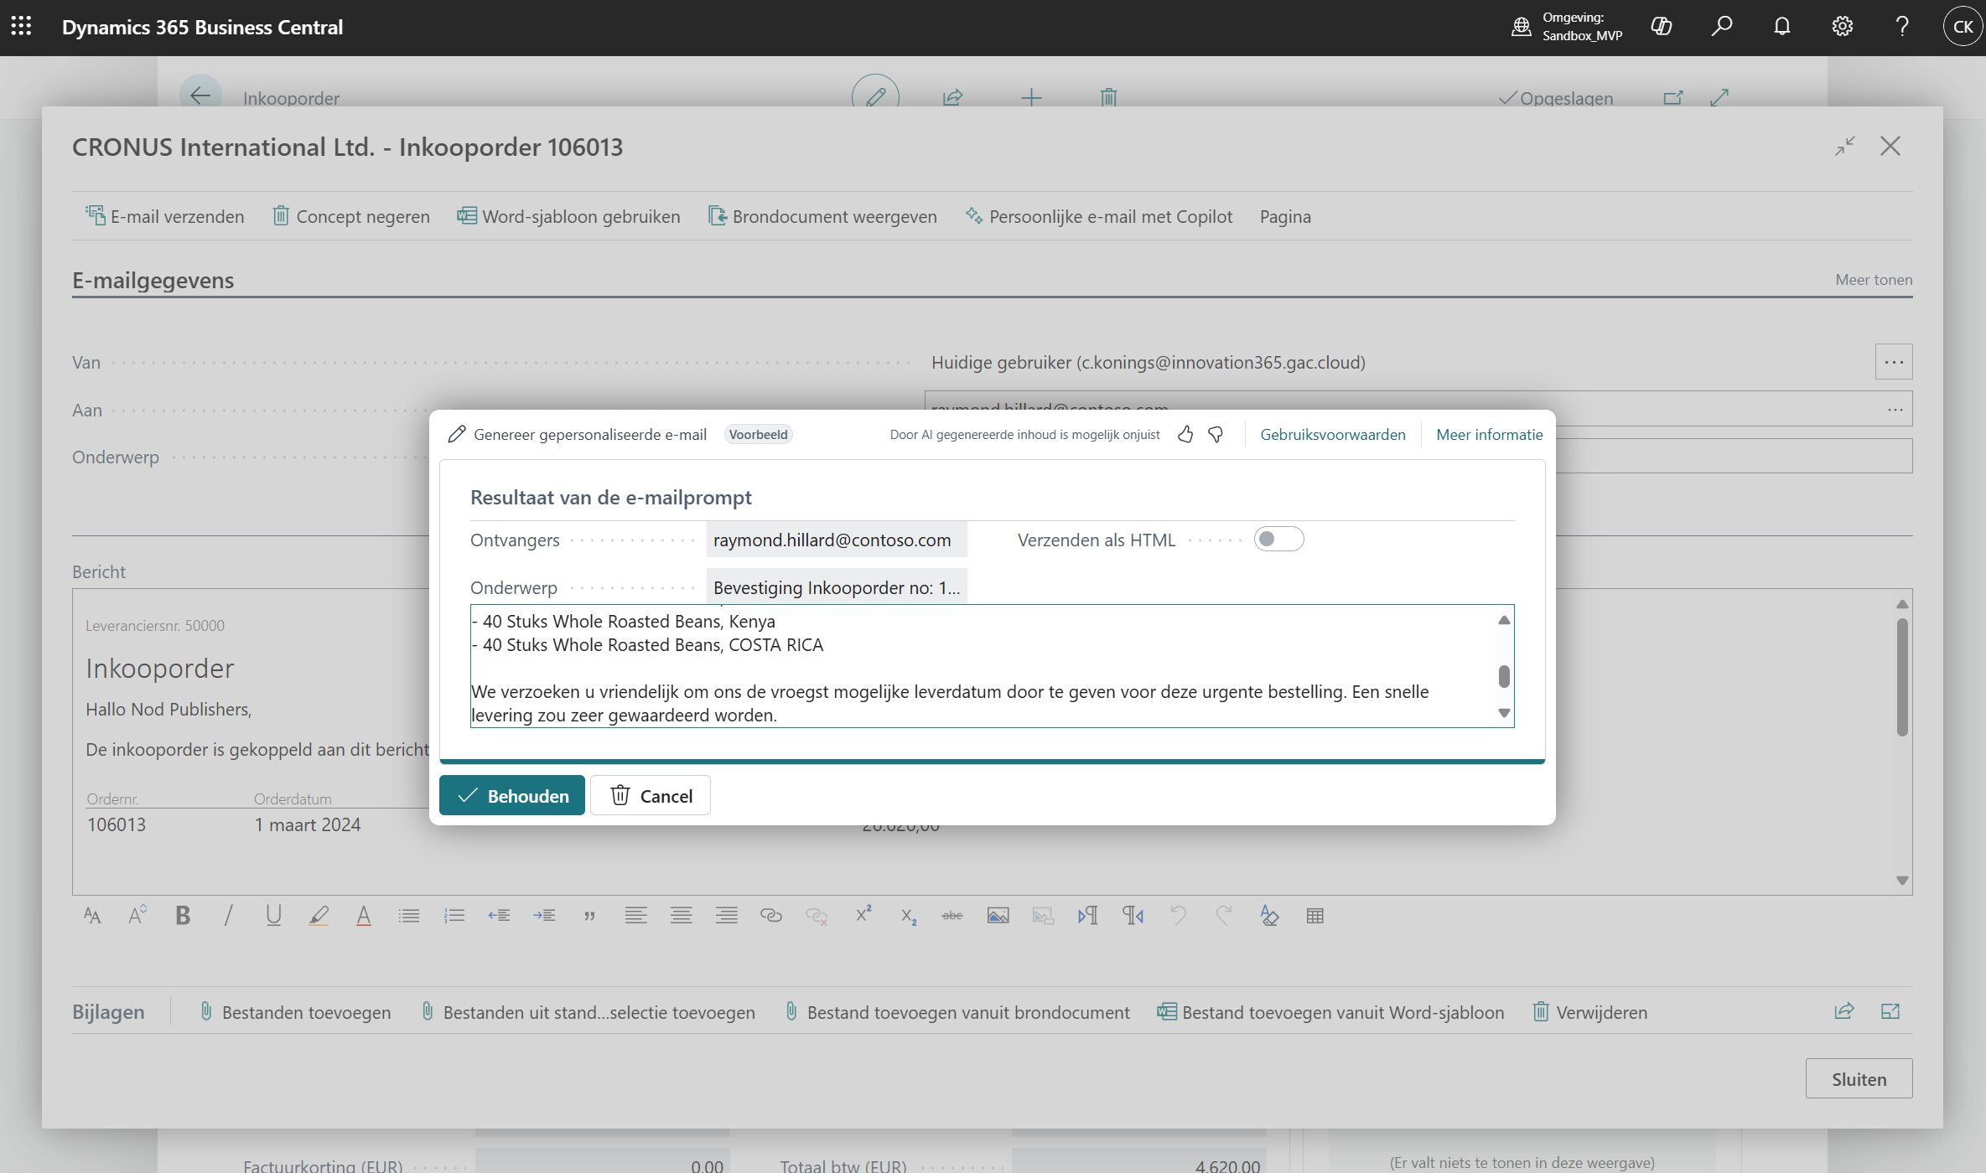Click the Onderwerp field in result dialog
The width and height of the screenshot is (1986, 1173).
point(836,587)
